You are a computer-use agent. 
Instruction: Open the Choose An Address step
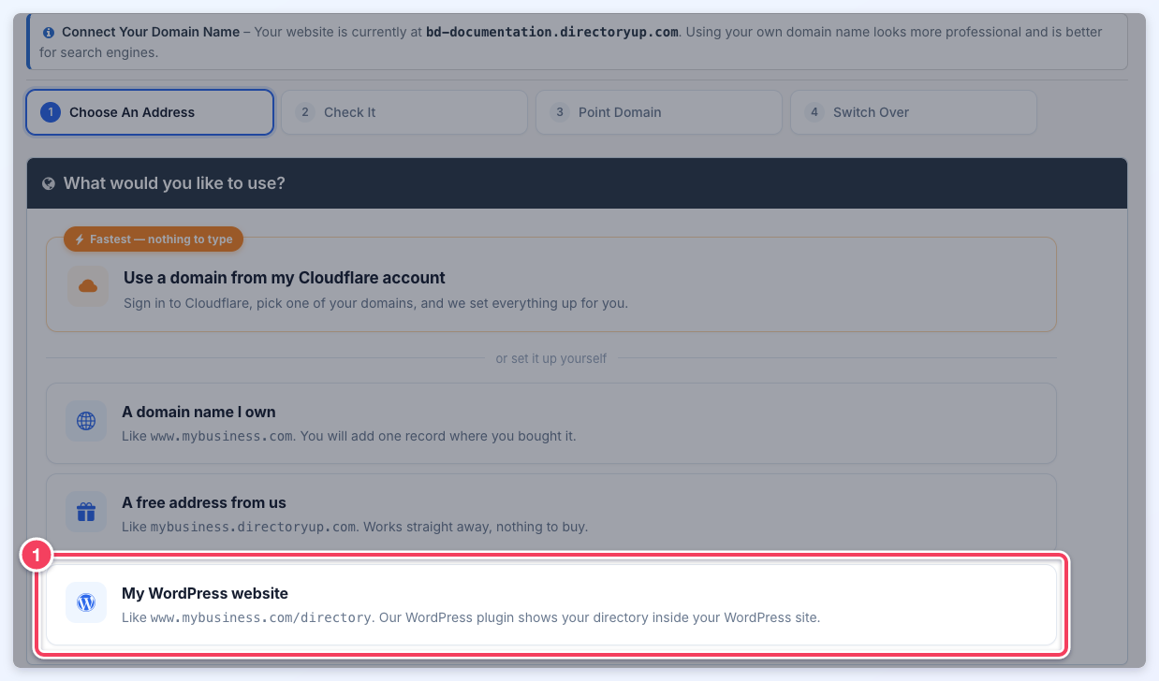click(x=150, y=112)
